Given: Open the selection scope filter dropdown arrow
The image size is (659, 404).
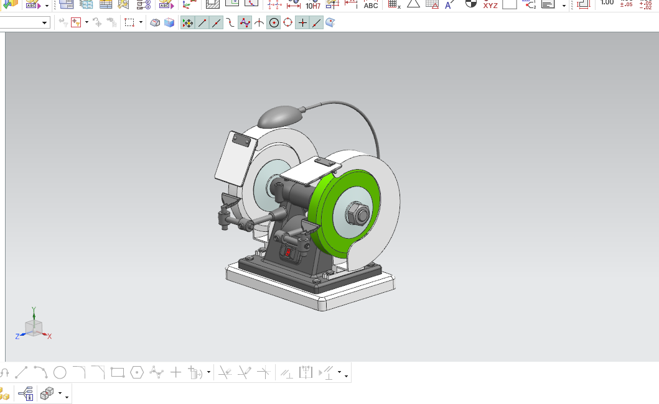Looking at the screenshot, I should (86, 22).
